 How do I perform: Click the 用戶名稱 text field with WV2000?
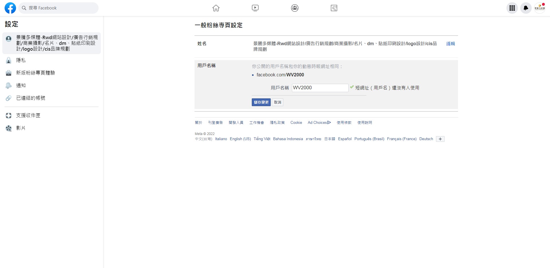click(x=320, y=88)
